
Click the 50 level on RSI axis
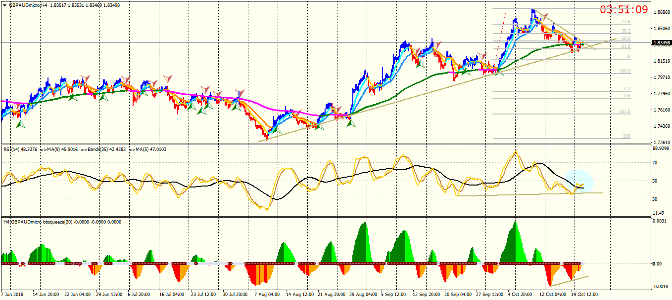tap(656, 181)
